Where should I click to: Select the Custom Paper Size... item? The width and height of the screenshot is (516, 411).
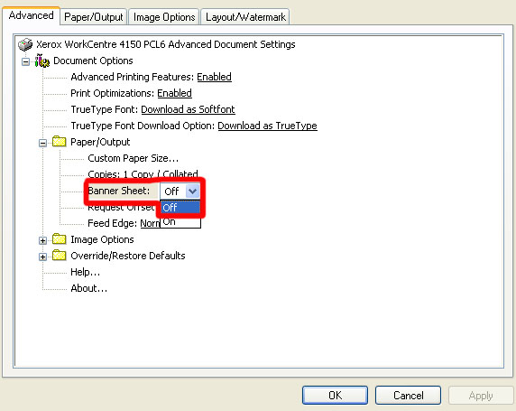click(x=133, y=158)
